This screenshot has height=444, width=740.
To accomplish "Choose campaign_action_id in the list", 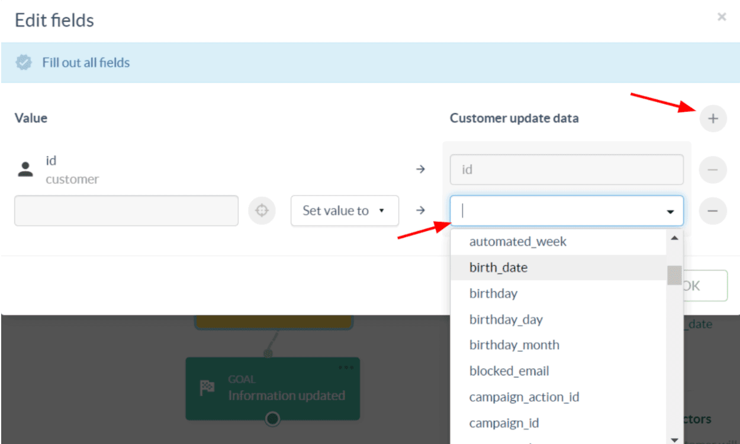I will (524, 397).
